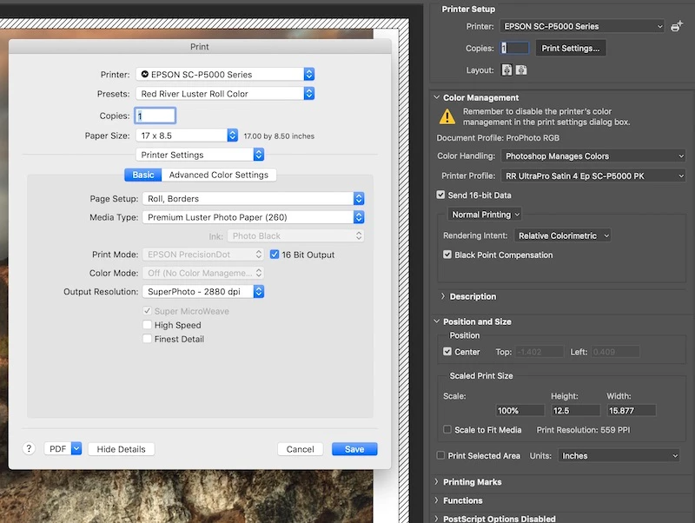Open the Units dropdown
This screenshot has width=695, height=523.
pyautogui.click(x=619, y=455)
